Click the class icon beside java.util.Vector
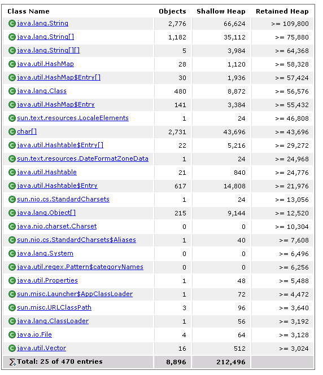The image size is (323, 375). tap(12, 348)
